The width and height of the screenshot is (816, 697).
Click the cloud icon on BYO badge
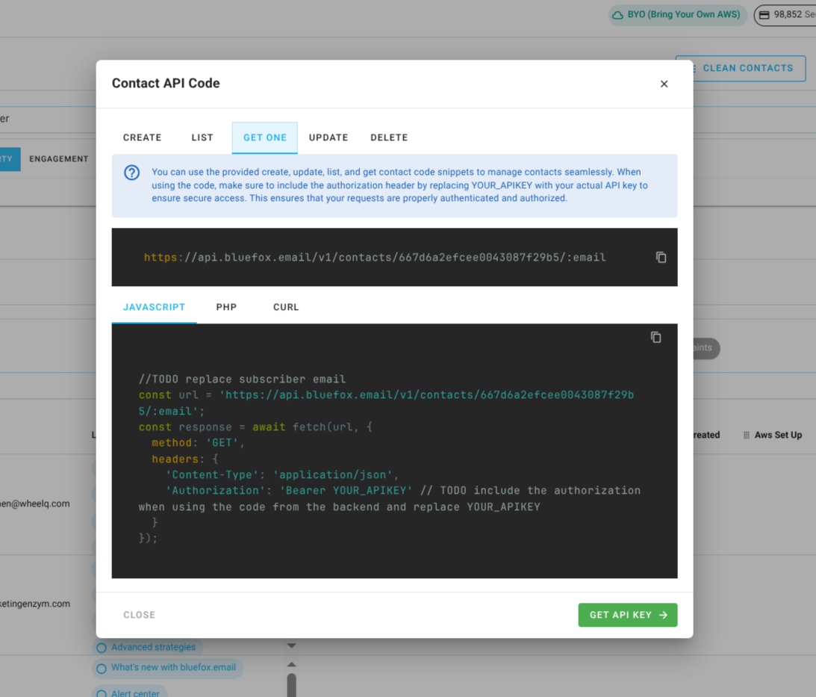[x=618, y=15]
